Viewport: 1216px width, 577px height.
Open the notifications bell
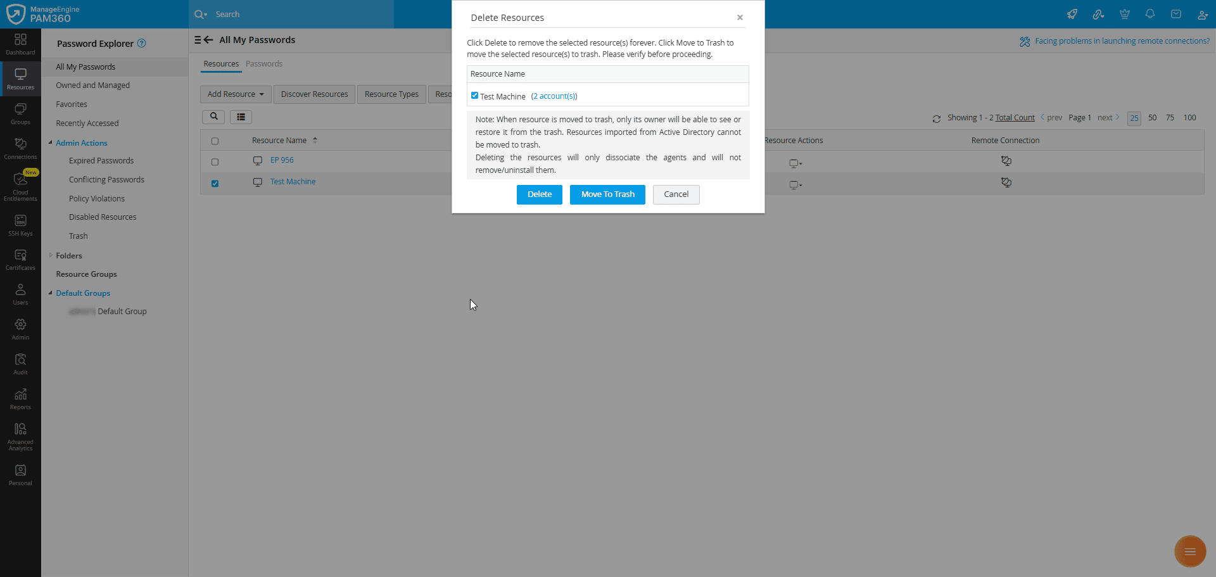(1149, 14)
